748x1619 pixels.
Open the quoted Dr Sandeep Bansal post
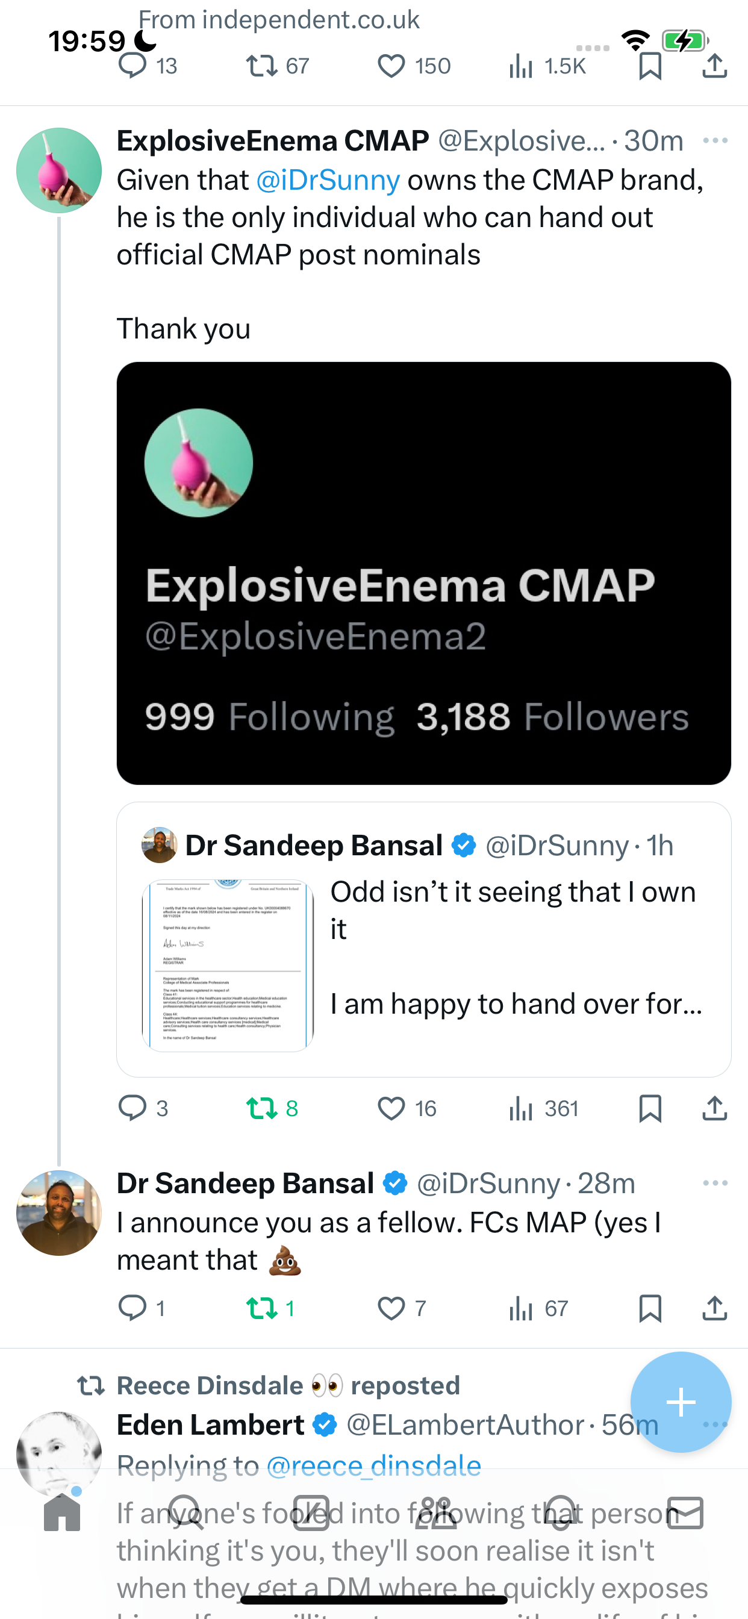tap(423, 940)
